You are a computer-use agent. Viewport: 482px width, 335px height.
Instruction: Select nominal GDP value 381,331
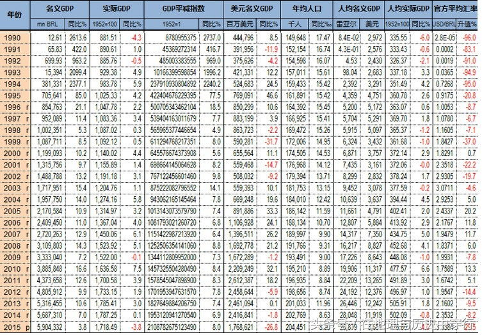(x=52, y=84)
